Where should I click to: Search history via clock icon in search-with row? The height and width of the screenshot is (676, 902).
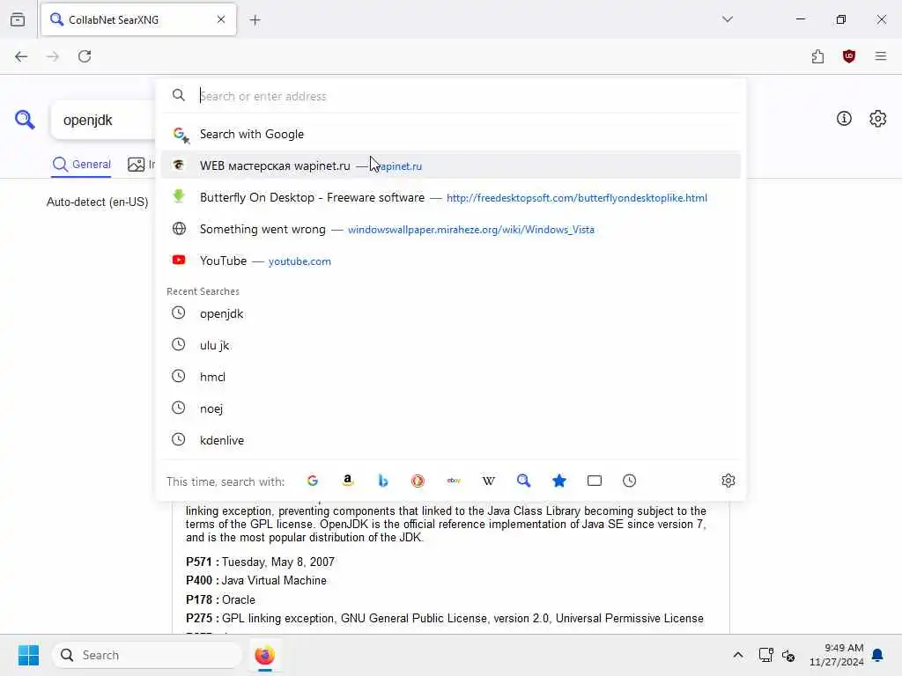[629, 481]
